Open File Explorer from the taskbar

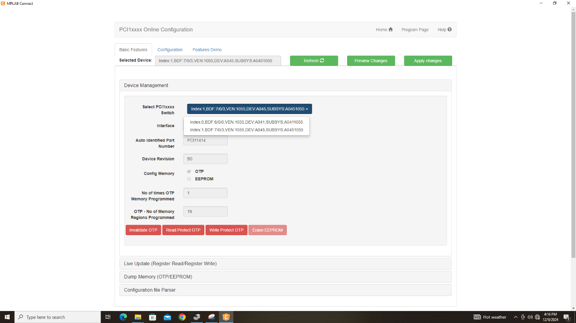138,317
